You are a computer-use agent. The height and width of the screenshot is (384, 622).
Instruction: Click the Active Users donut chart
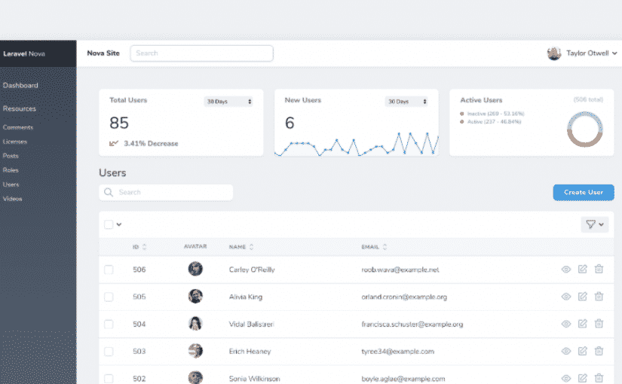(x=585, y=130)
